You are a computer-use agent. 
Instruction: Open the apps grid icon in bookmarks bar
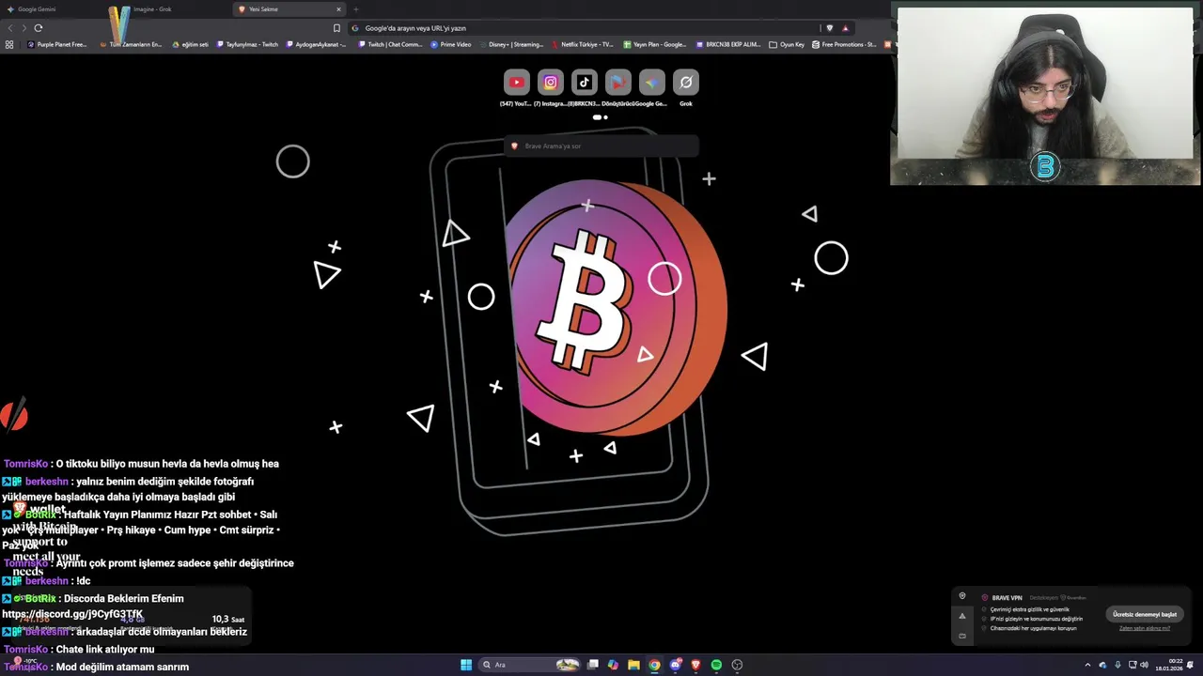pyautogui.click(x=9, y=44)
